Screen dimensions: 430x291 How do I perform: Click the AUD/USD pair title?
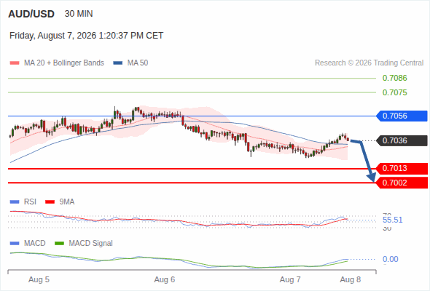(31, 14)
